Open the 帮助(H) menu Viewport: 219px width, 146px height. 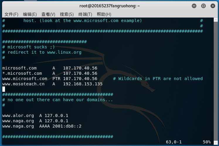104,14
